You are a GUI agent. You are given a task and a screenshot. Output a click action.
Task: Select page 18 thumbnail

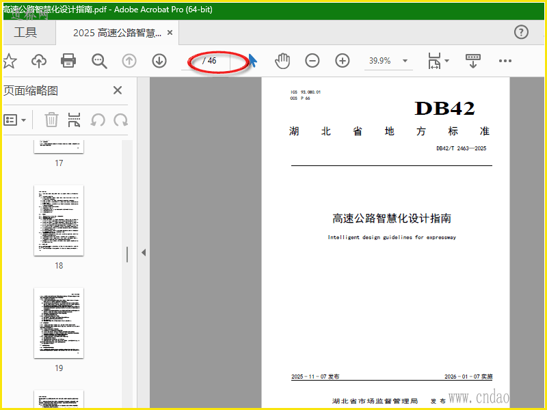(59, 220)
